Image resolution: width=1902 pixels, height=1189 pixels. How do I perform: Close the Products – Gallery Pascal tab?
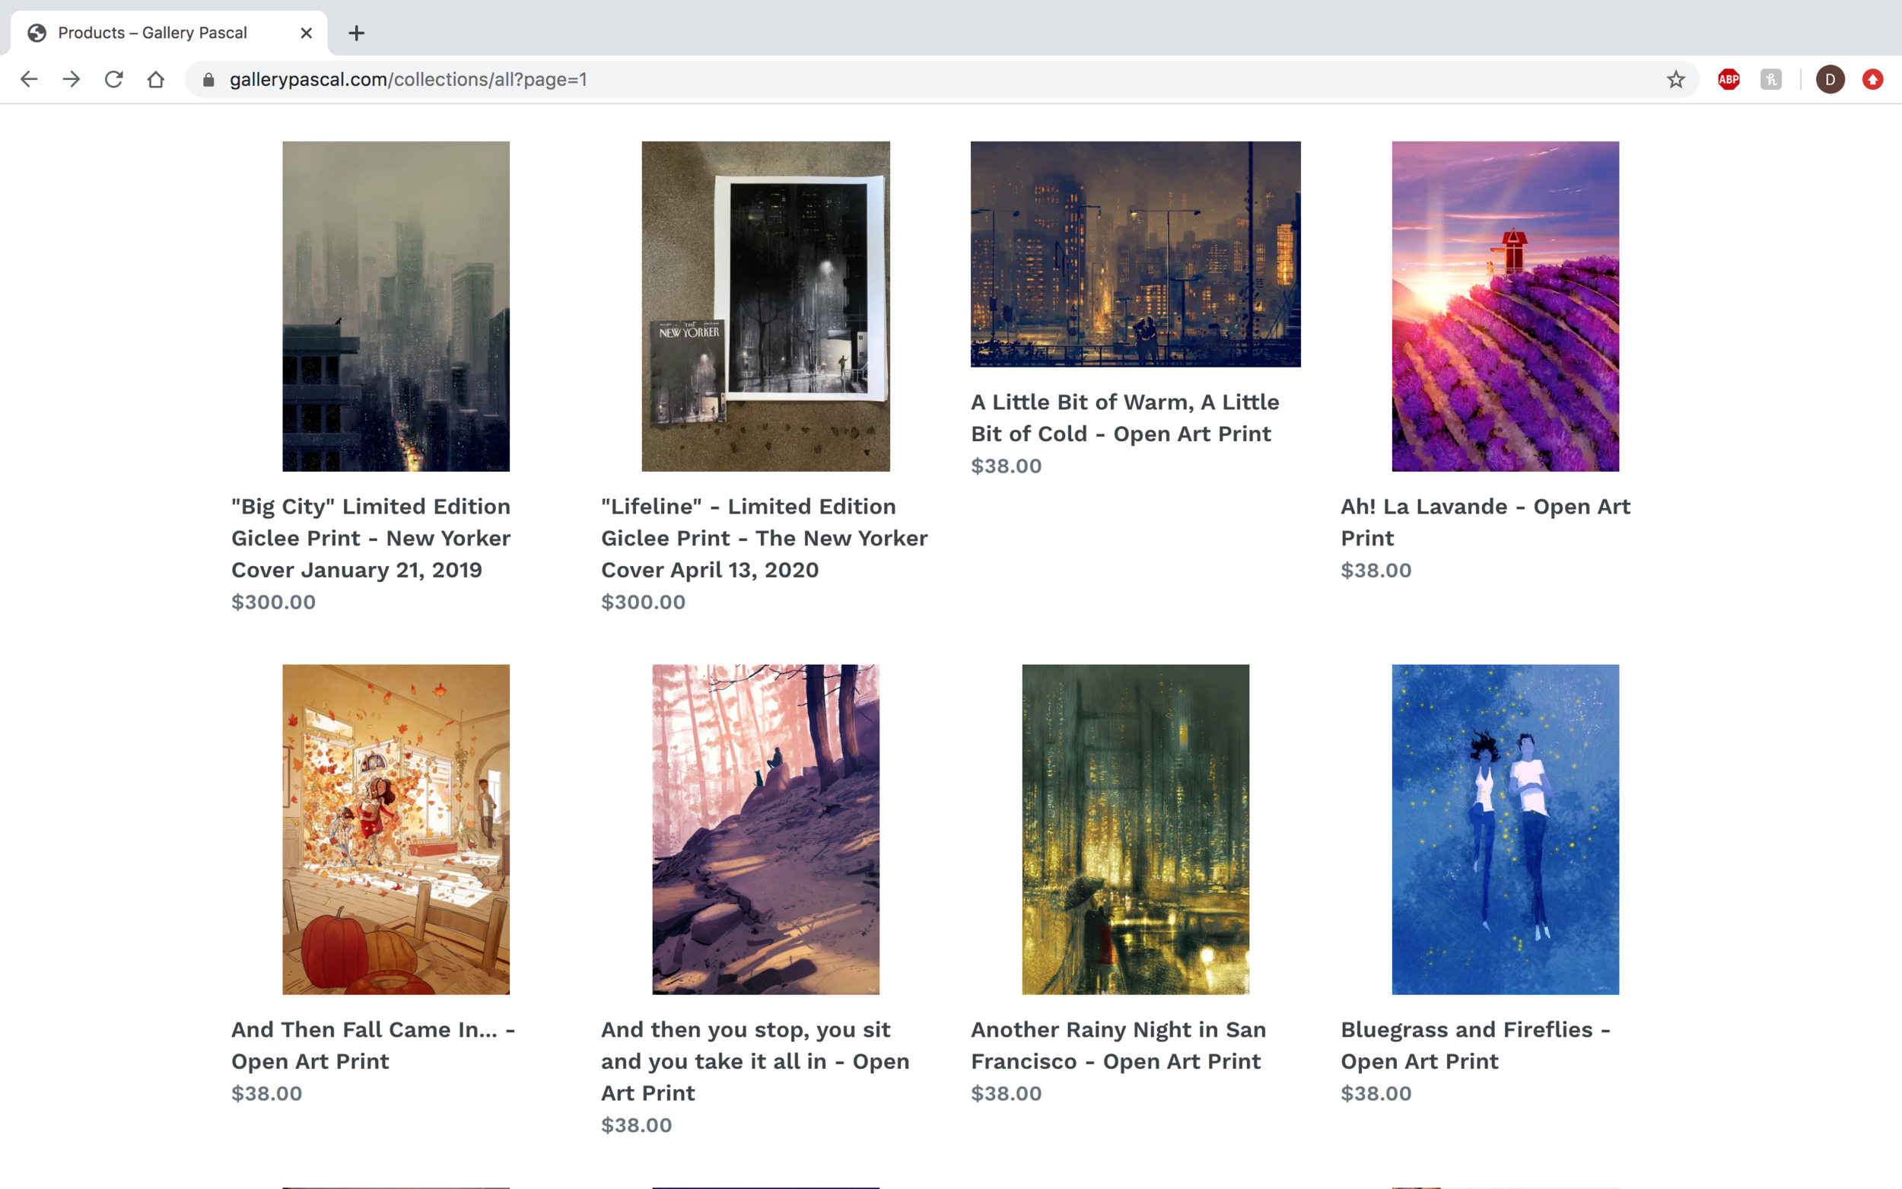pyautogui.click(x=306, y=33)
